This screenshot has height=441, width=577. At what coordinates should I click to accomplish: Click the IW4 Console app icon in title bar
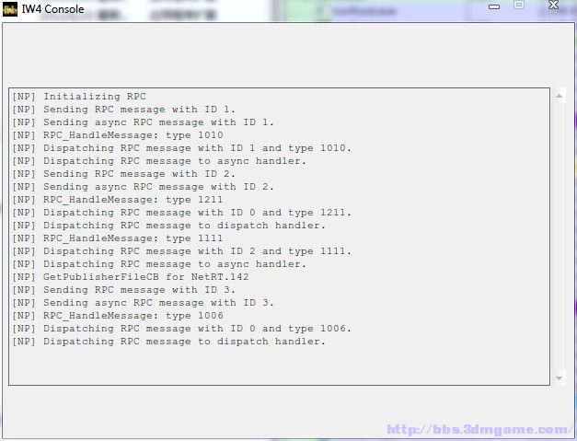[x=11, y=9]
